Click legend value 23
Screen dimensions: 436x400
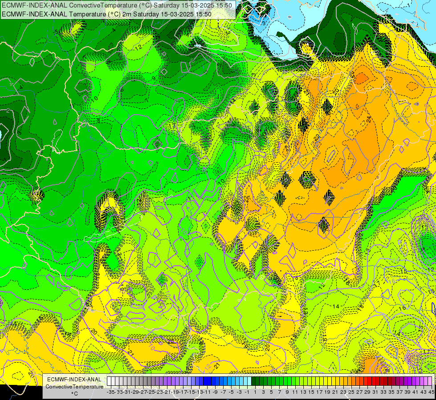tap(343, 392)
